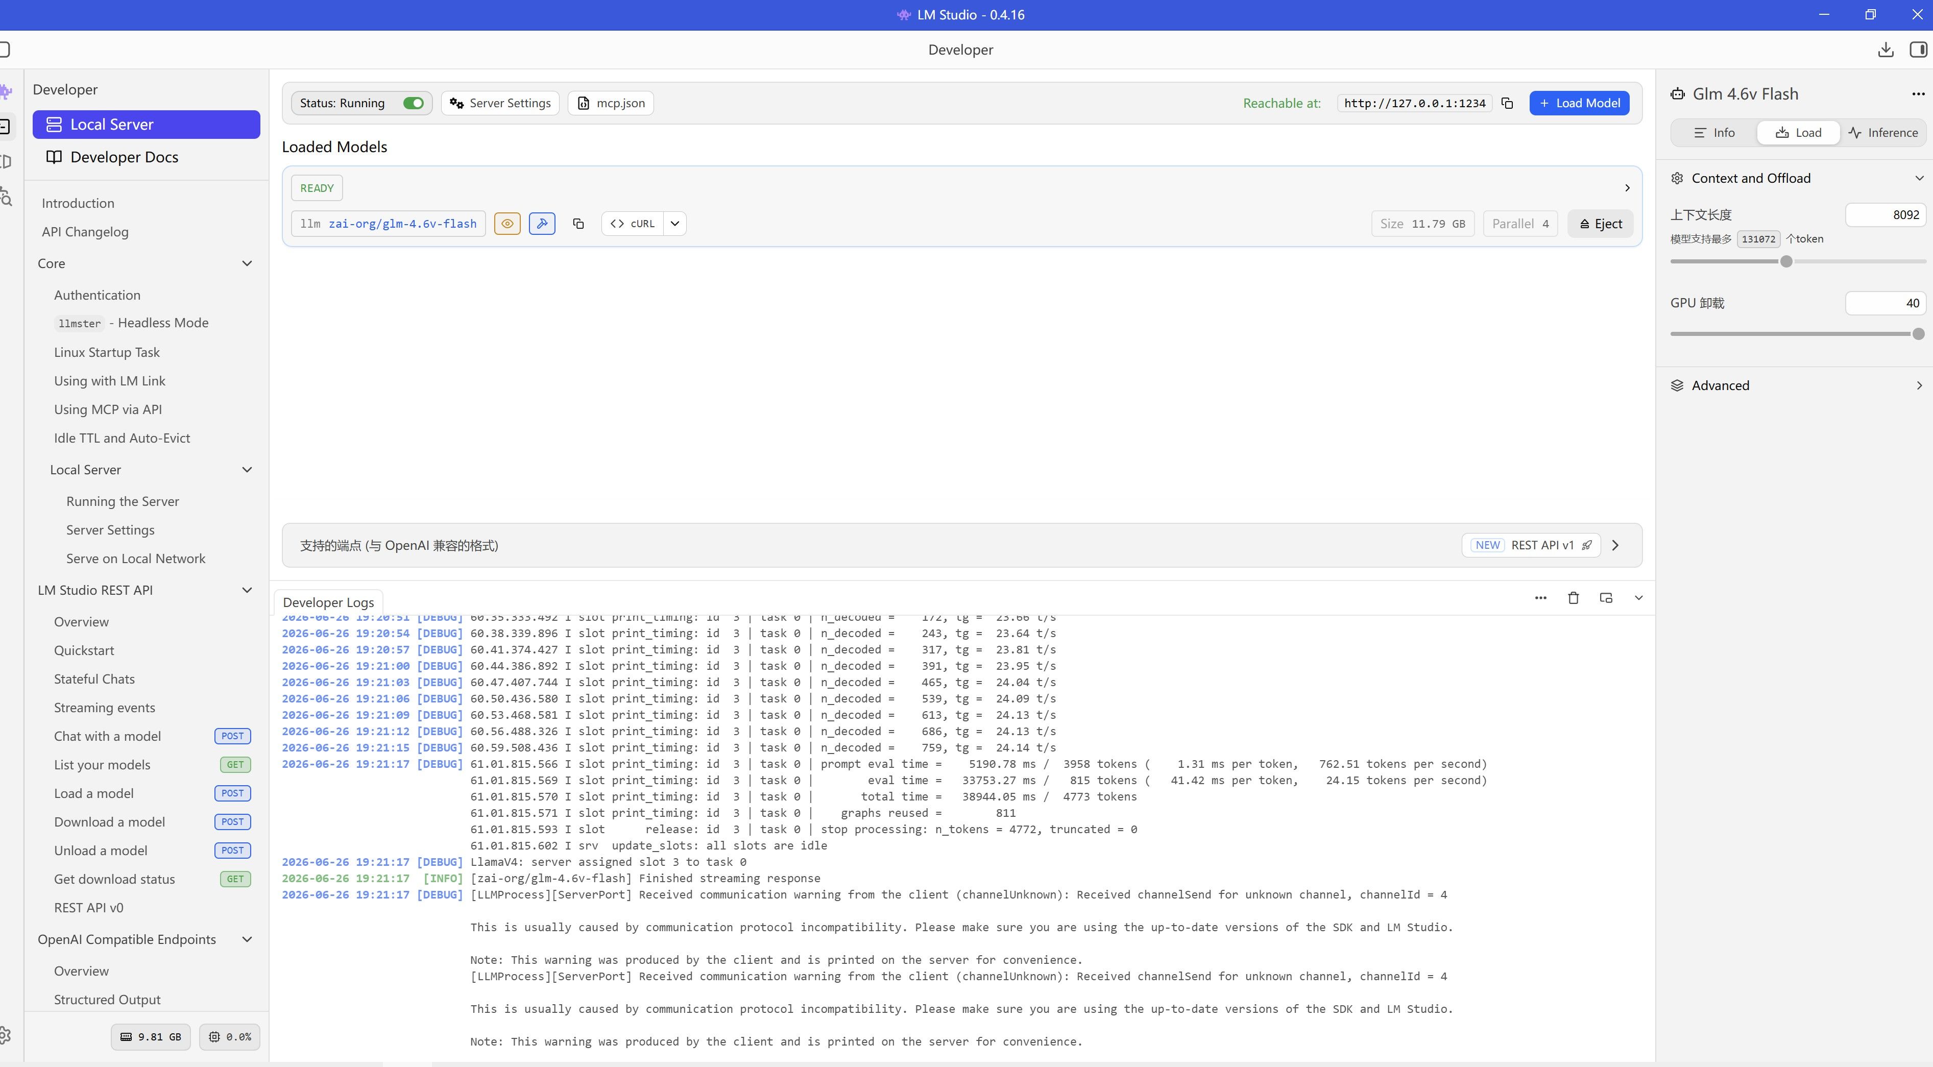The image size is (1933, 1067).
Task: Open the cURL code dropdown arrow
Action: [674, 224]
